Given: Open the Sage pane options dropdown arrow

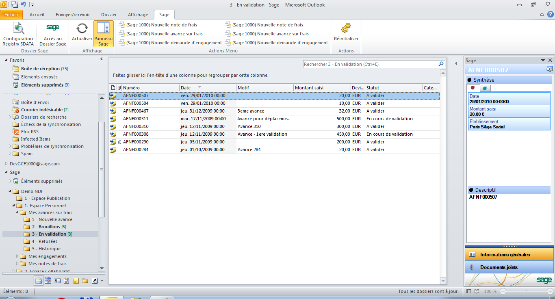Looking at the screenshot, I should click(x=543, y=60).
